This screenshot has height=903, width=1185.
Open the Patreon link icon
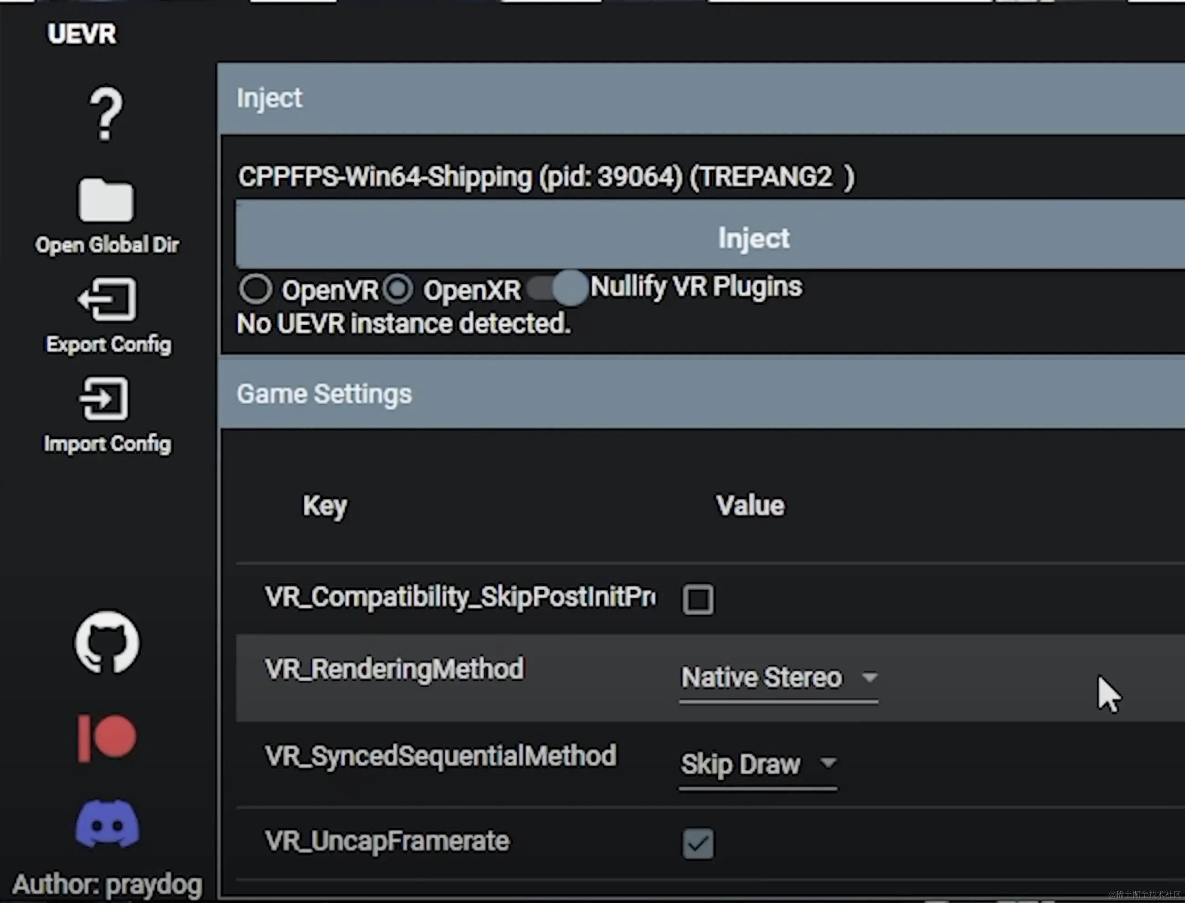tap(107, 738)
